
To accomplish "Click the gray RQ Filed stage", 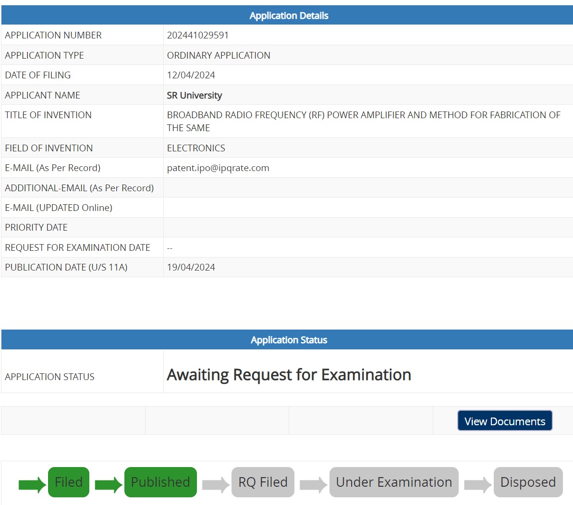I will (263, 482).
